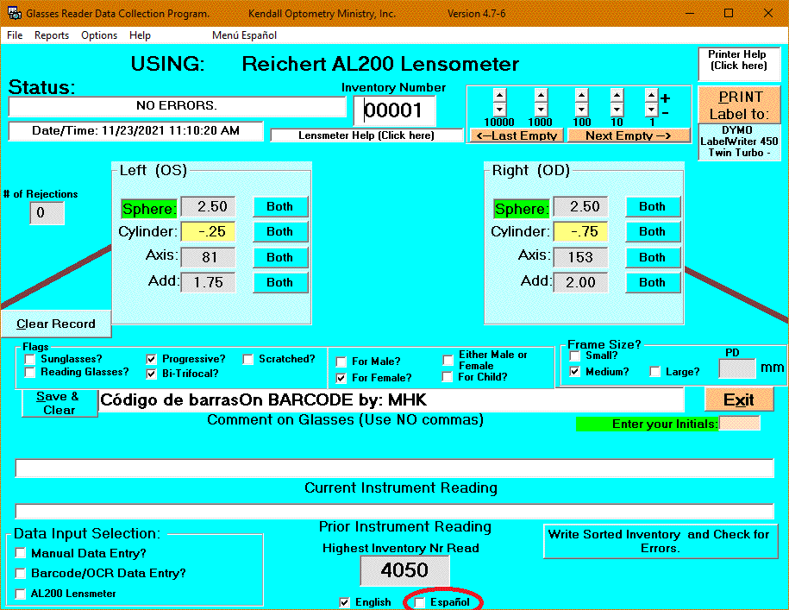Check the For Male? box

click(x=341, y=362)
